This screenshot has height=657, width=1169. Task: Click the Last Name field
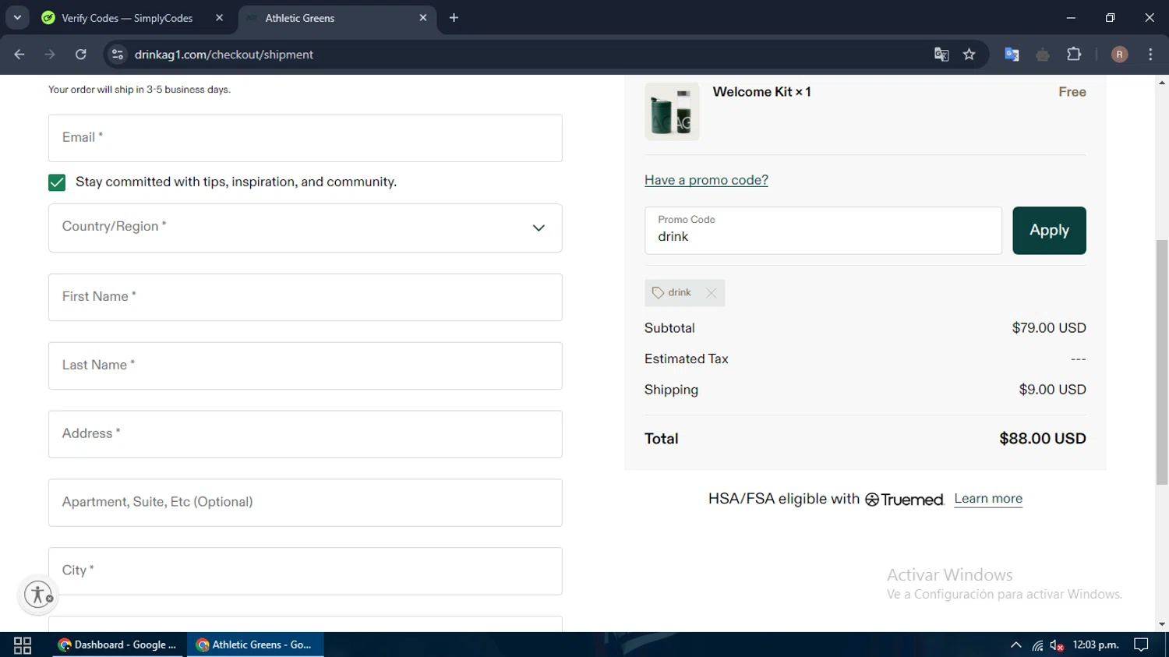coord(305,366)
